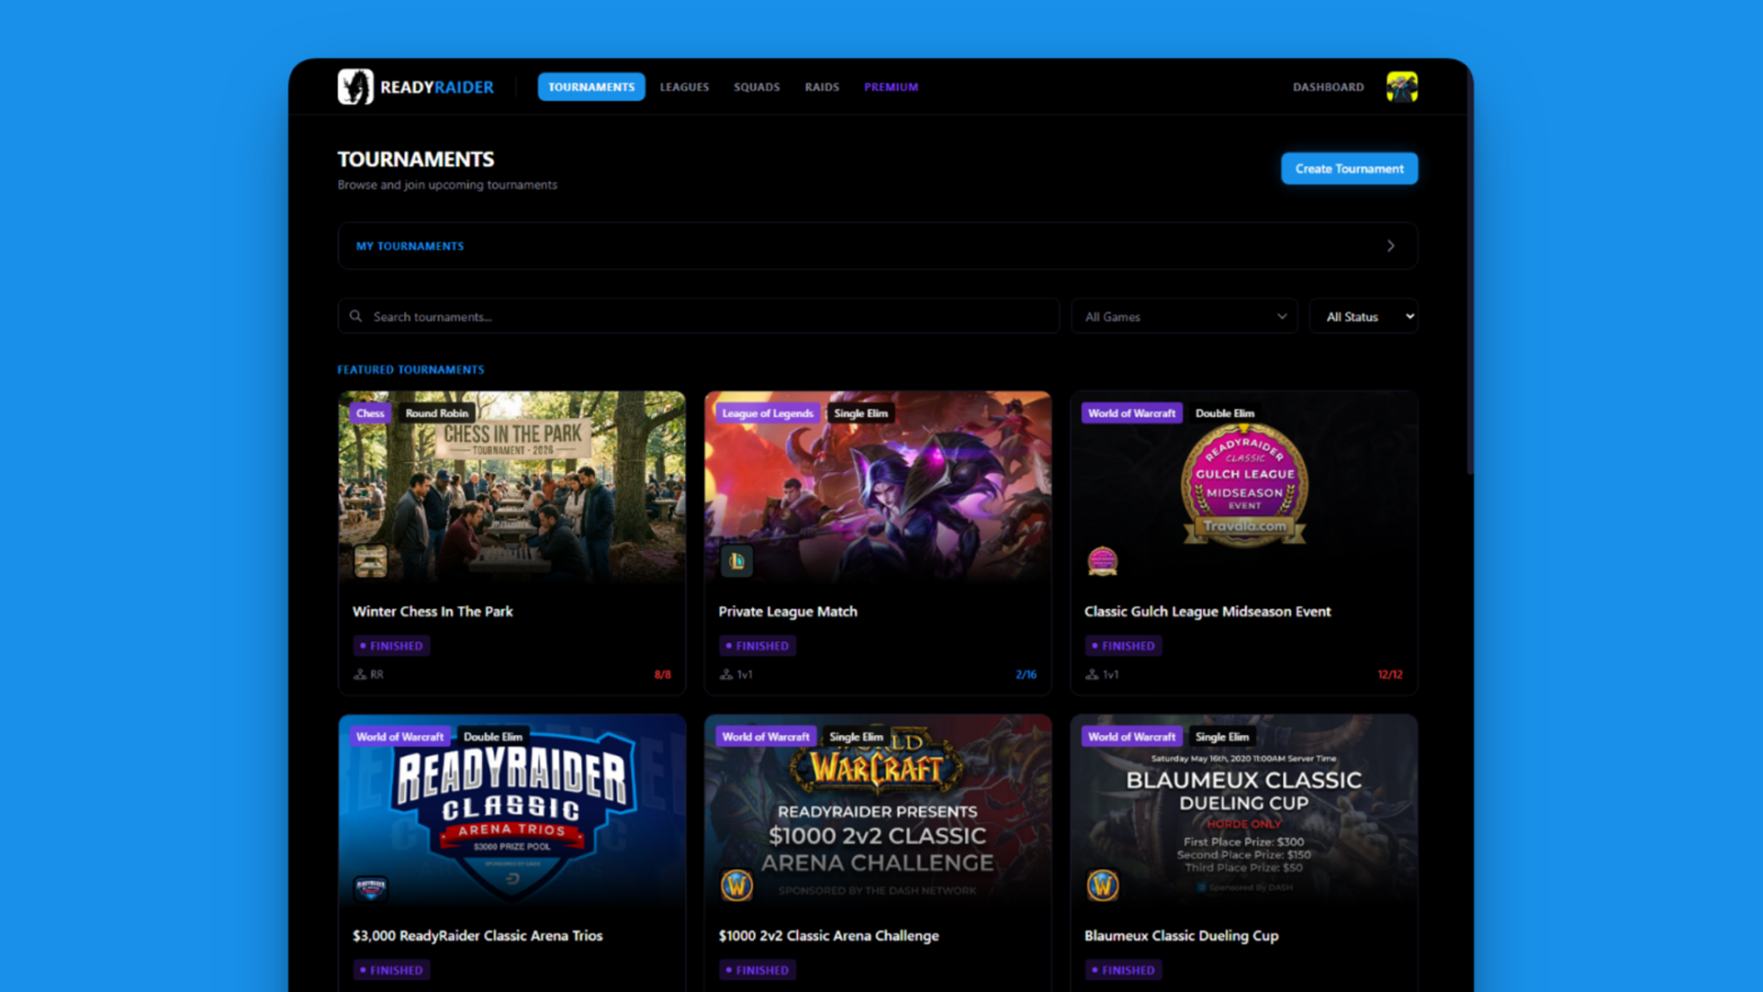
Task: Click WoW icon on Blaumeux Dueling Cup card
Action: 1102,885
